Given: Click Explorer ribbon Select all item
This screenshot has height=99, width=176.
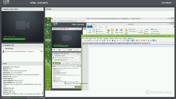Looking at the screenshot, I should pos(154,29).
